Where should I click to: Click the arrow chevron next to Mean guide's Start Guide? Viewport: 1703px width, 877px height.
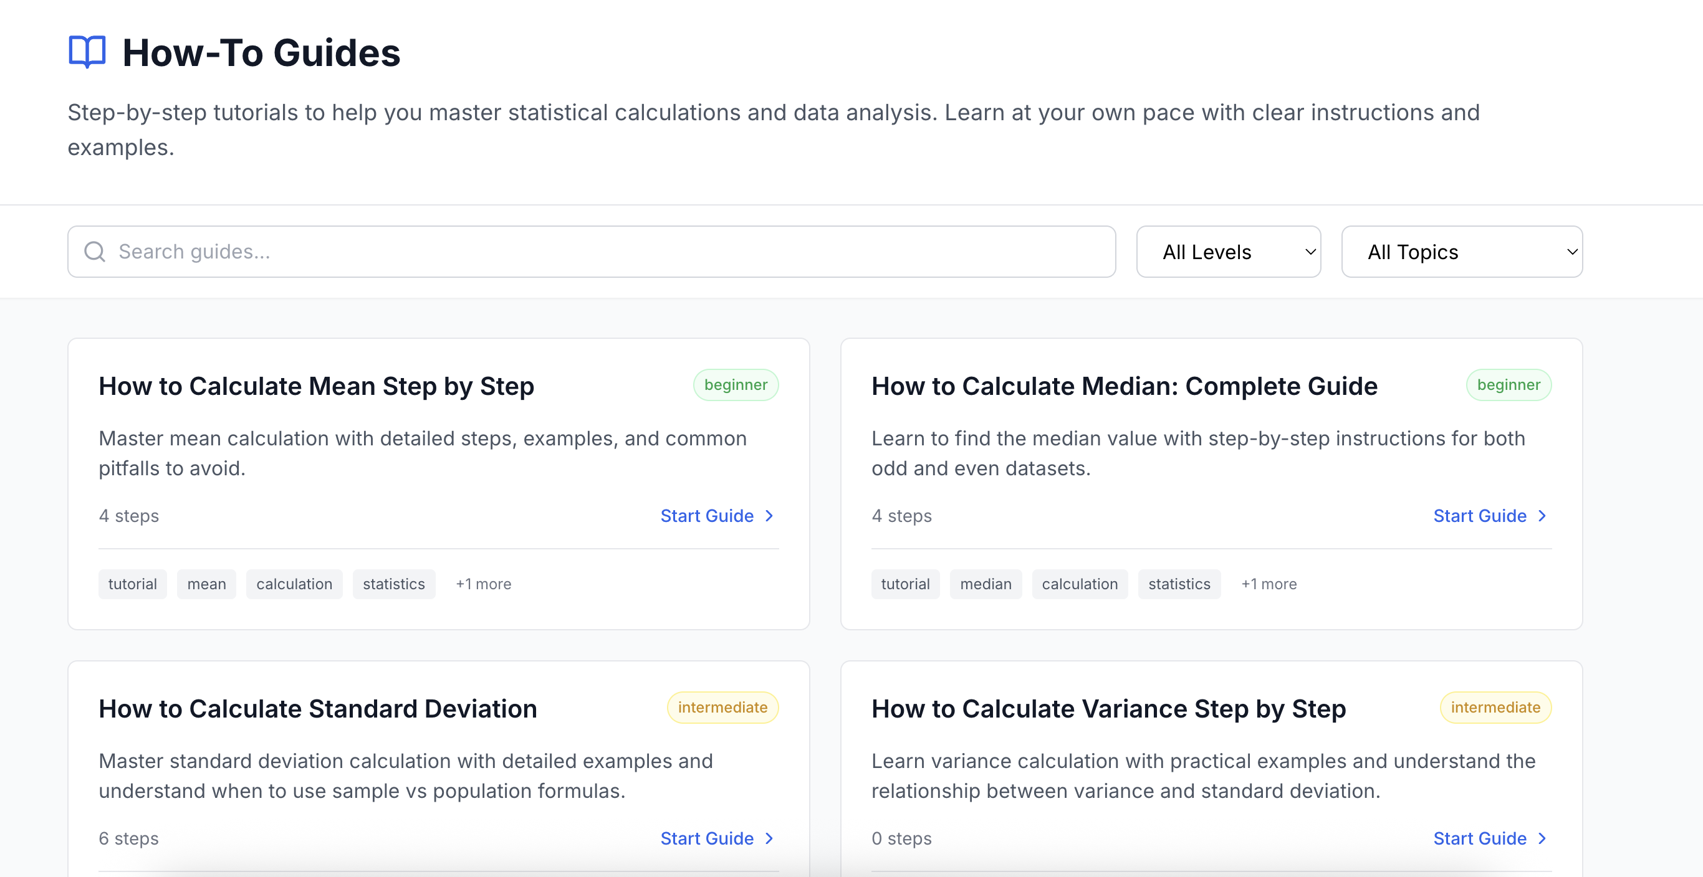[769, 516]
